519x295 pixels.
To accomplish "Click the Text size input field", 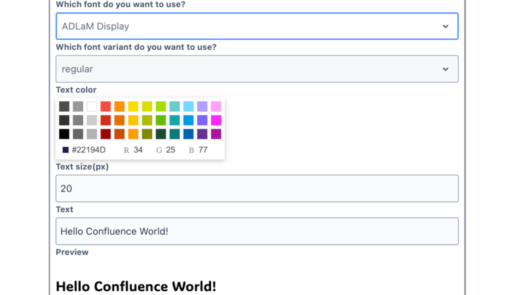I will click(257, 188).
